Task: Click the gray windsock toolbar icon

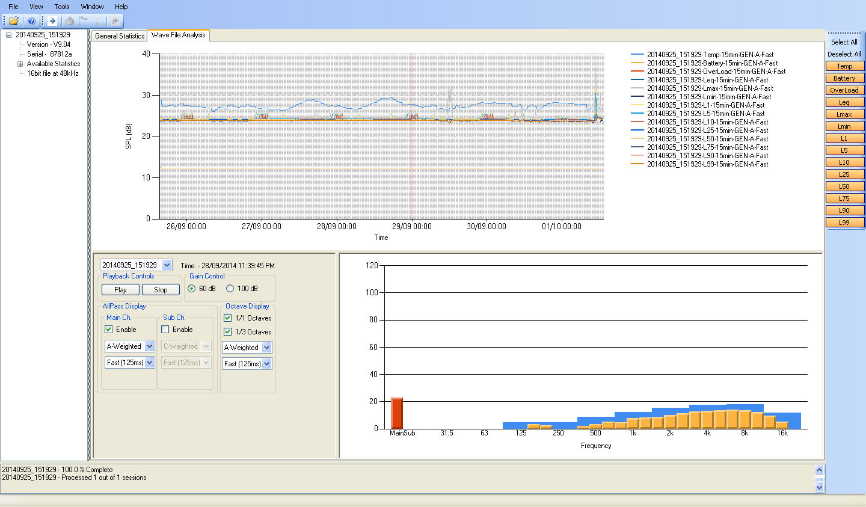Action: tap(84, 21)
